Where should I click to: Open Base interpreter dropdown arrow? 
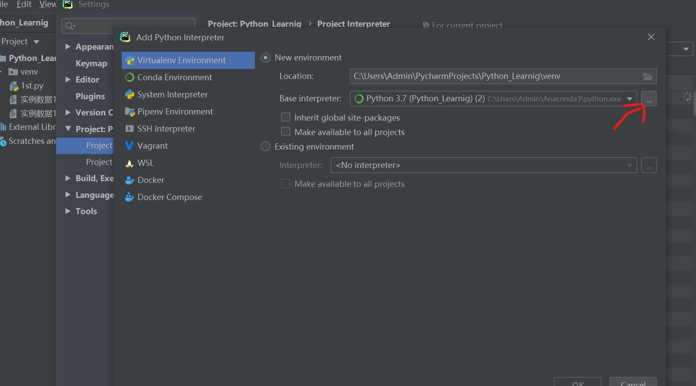click(630, 99)
